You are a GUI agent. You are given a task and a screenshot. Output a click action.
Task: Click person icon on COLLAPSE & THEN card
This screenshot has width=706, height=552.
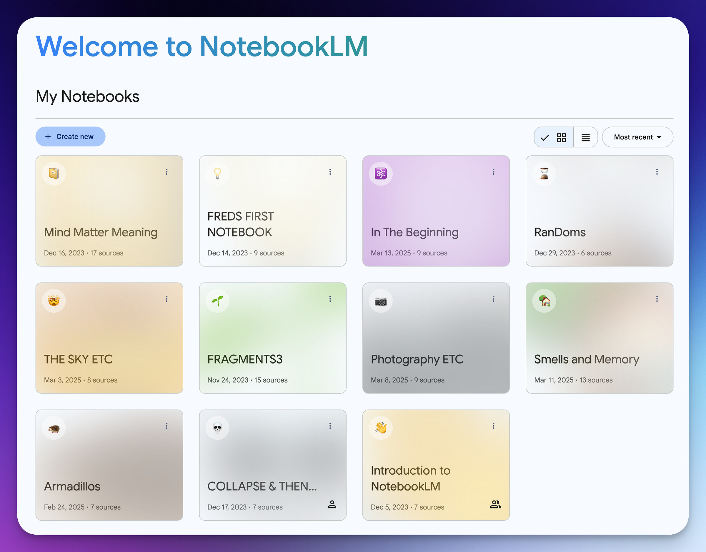point(332,504)
